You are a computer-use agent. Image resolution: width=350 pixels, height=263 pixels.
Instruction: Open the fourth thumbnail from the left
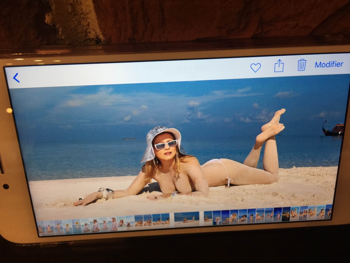(67, 226)
